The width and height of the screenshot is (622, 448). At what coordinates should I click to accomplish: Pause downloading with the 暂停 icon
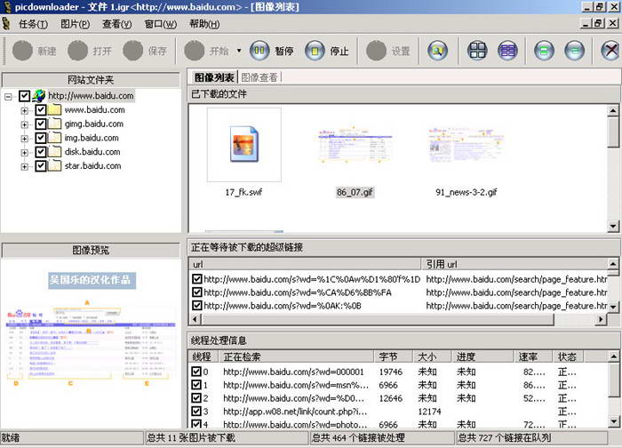[259, 51]
